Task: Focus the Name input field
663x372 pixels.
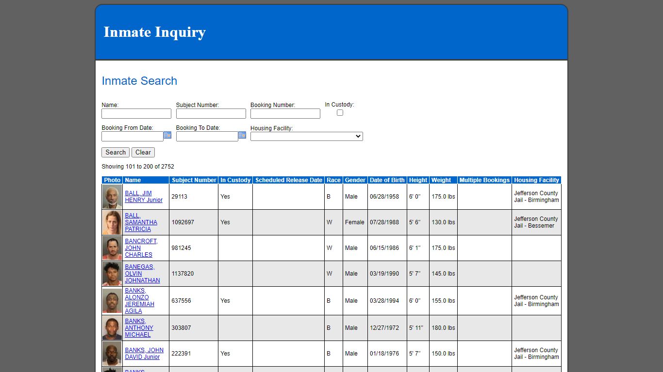Action: [136, 114]
